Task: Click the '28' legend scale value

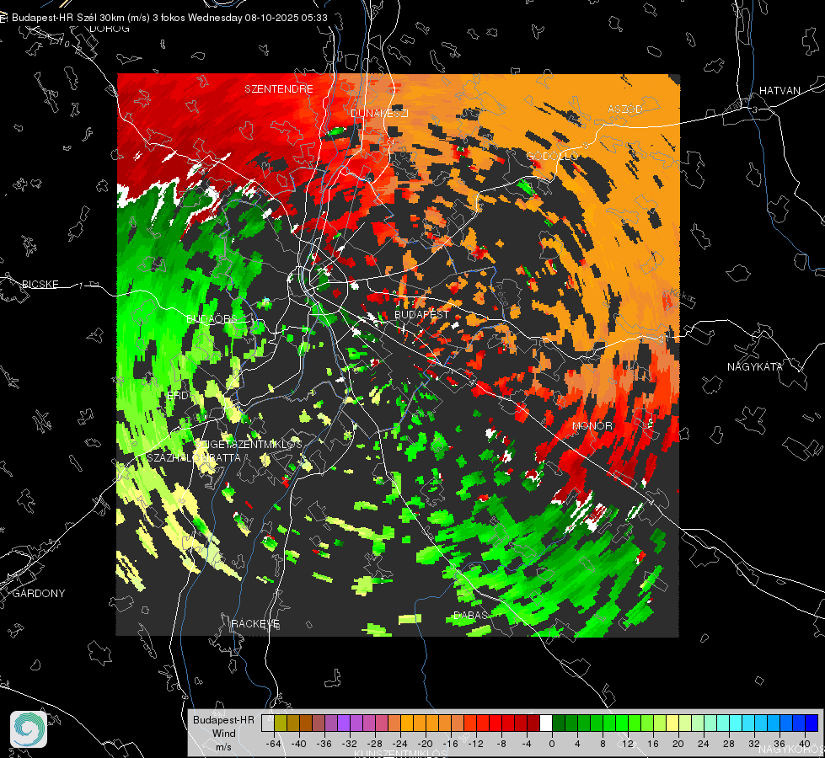Action: pos(729,744)
